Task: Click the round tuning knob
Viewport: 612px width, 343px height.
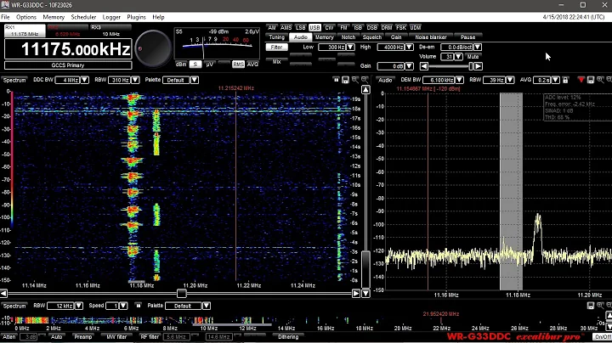Action: pos(153,48)
